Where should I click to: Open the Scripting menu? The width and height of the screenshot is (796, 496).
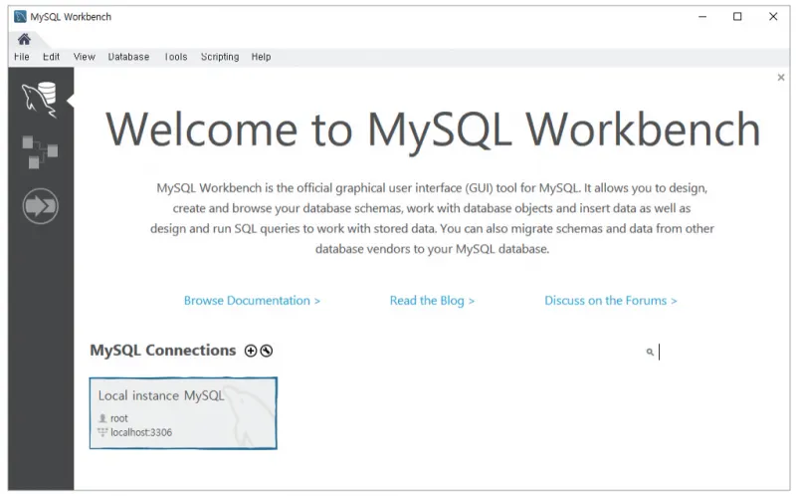220,57
